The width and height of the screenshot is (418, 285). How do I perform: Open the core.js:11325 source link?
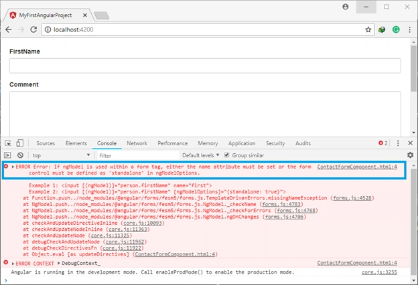tap(110, 235)
